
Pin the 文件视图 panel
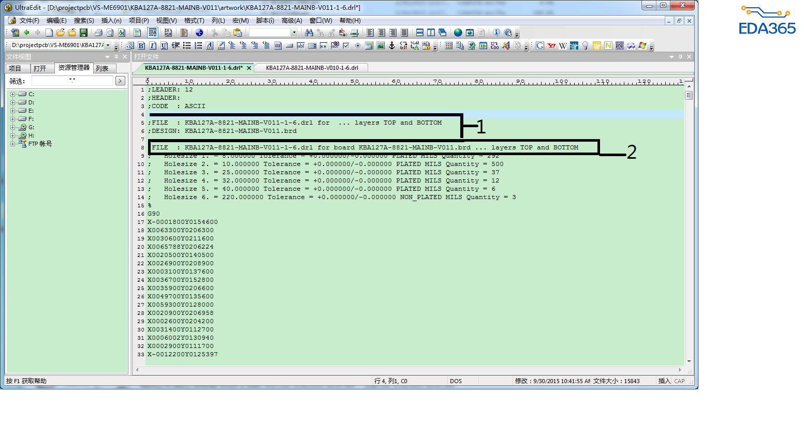tap(116, 57)
